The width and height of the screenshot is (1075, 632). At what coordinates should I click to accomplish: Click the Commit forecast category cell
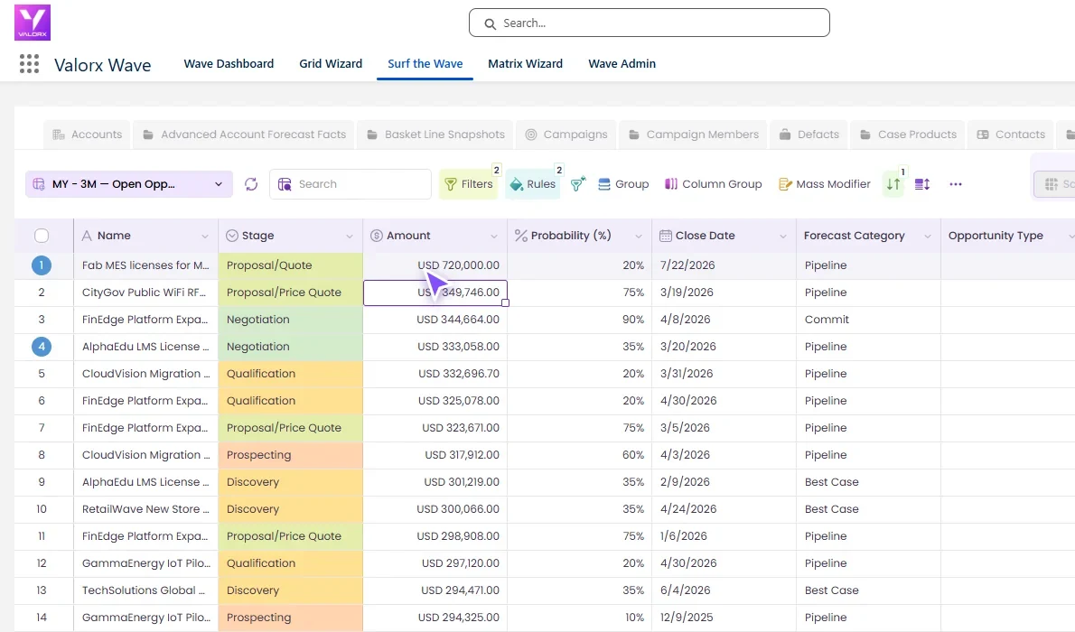click(868, 320)
